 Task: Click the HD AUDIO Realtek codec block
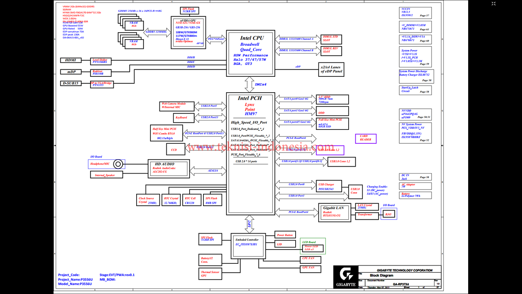pos(169,169)
